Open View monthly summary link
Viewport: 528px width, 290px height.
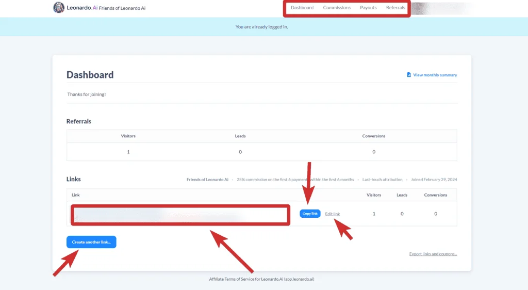[x=435, y=75]
